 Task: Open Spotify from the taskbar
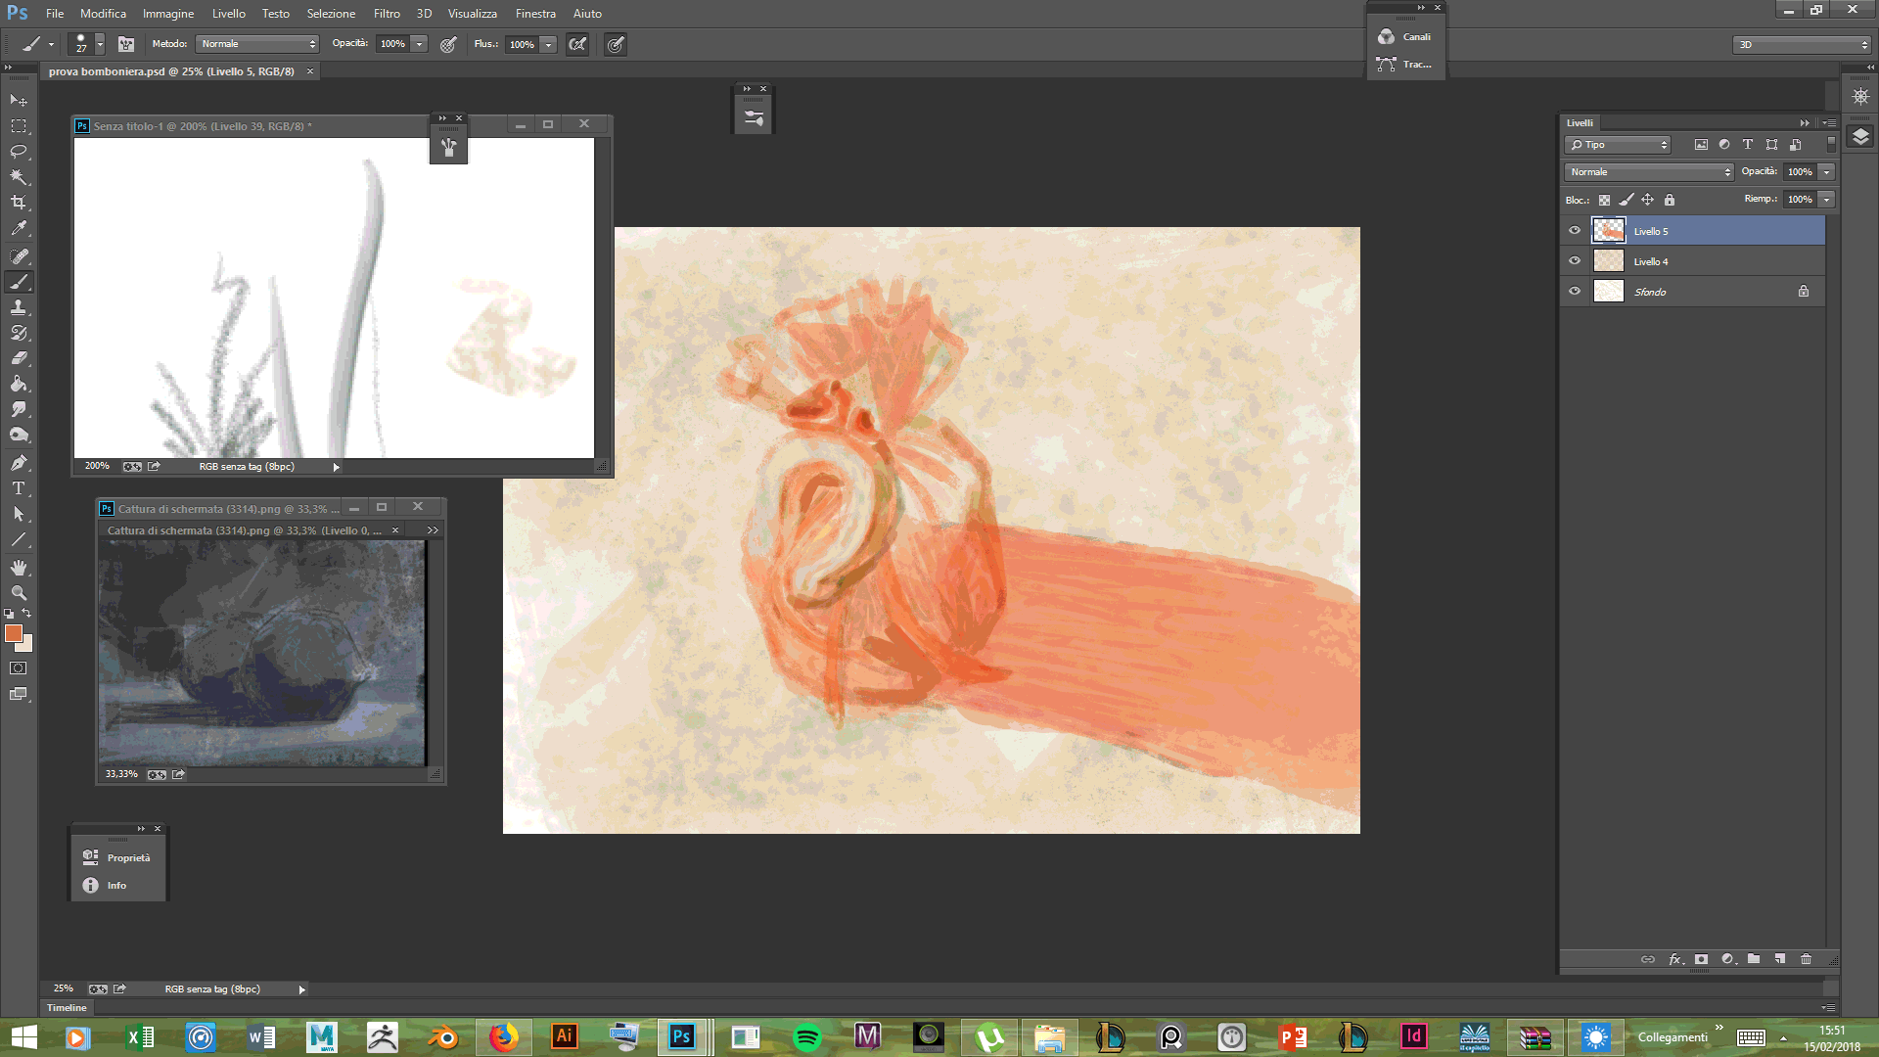pos(807,1037)
